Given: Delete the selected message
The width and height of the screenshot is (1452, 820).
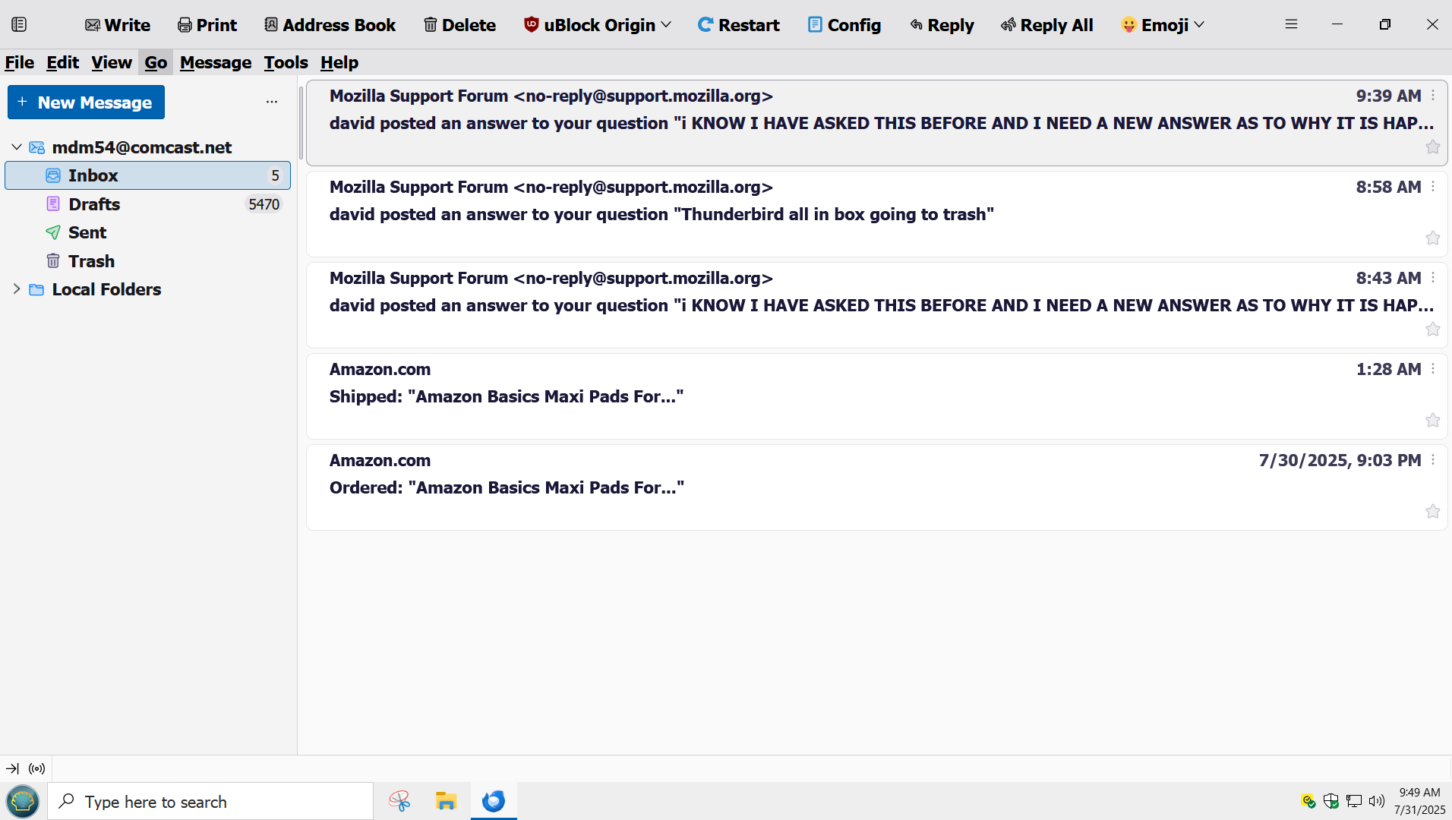Looking at the screenshot, I should click(x=459, y=25).
